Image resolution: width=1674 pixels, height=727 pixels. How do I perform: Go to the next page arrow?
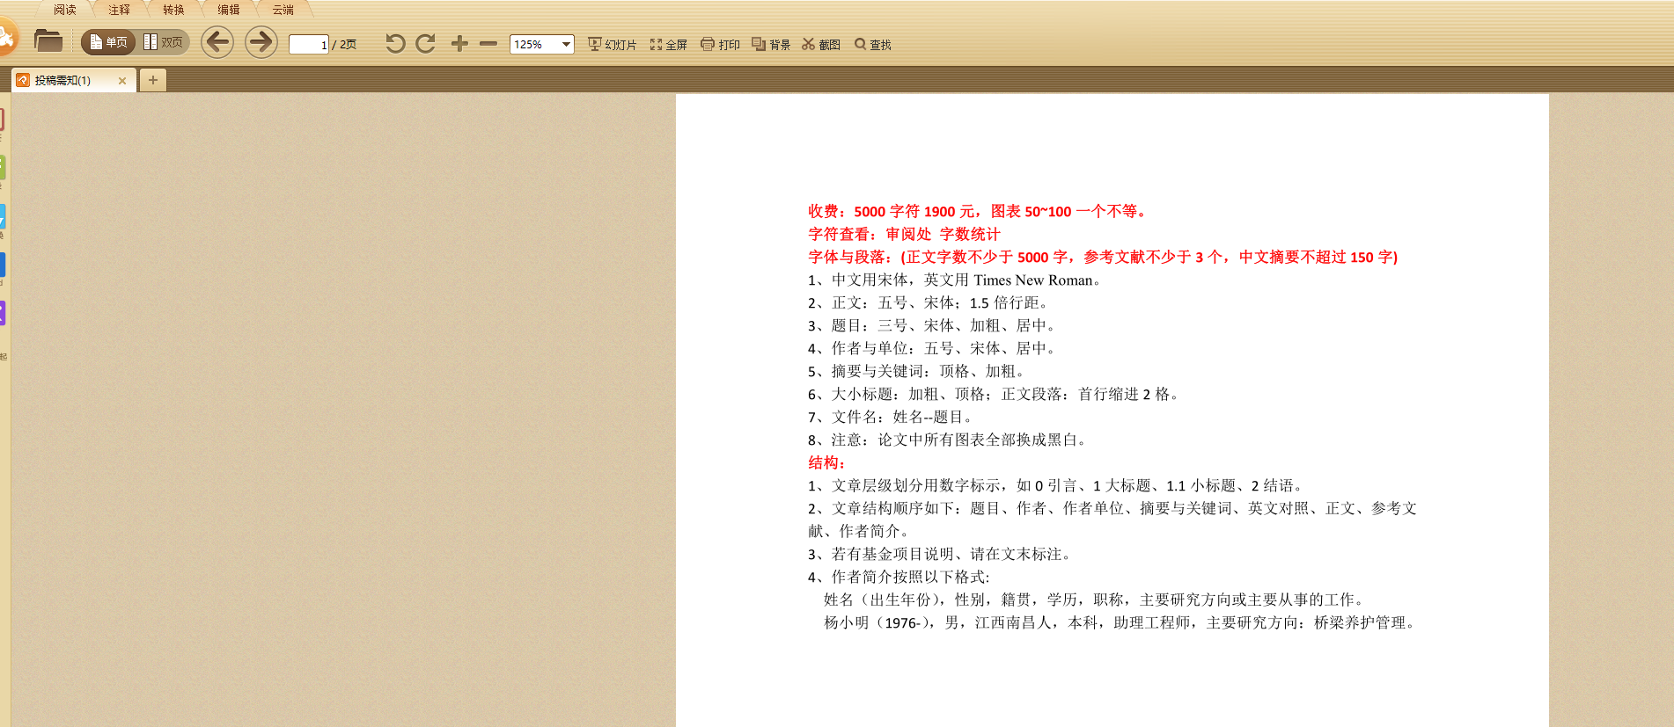coord(261,42)
